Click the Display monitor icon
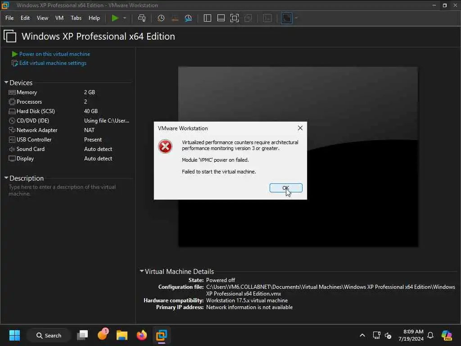This screenshot has width=461, height=346. (12, 158)
